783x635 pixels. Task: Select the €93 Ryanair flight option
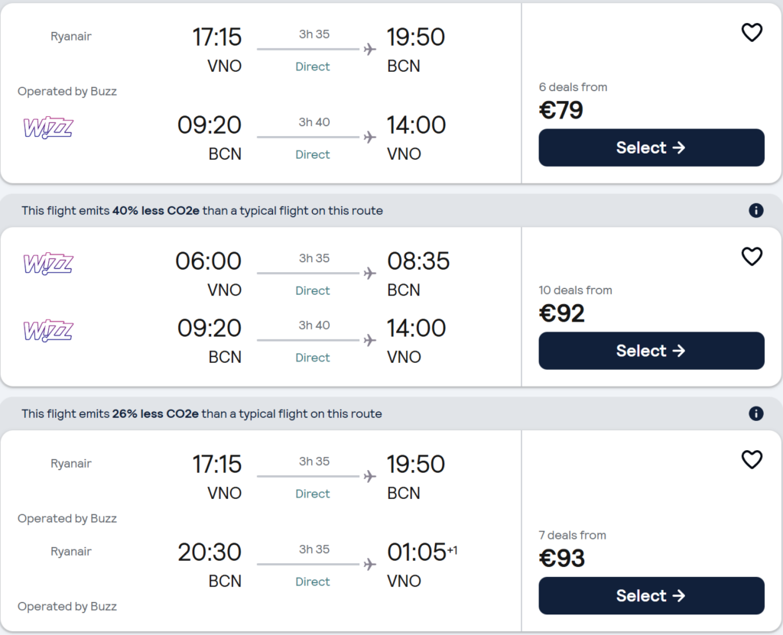point(651,596)
